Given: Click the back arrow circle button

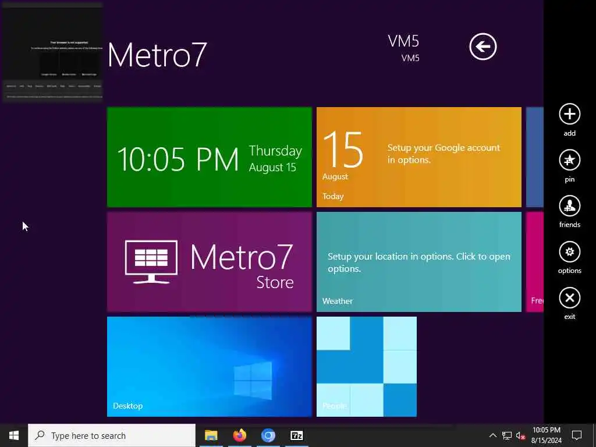Looking at the screenshot, I should pos(483,47).
